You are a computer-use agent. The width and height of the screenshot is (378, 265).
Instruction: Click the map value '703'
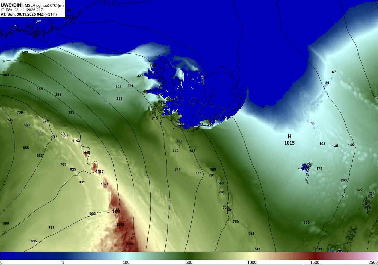coord(63,164)
